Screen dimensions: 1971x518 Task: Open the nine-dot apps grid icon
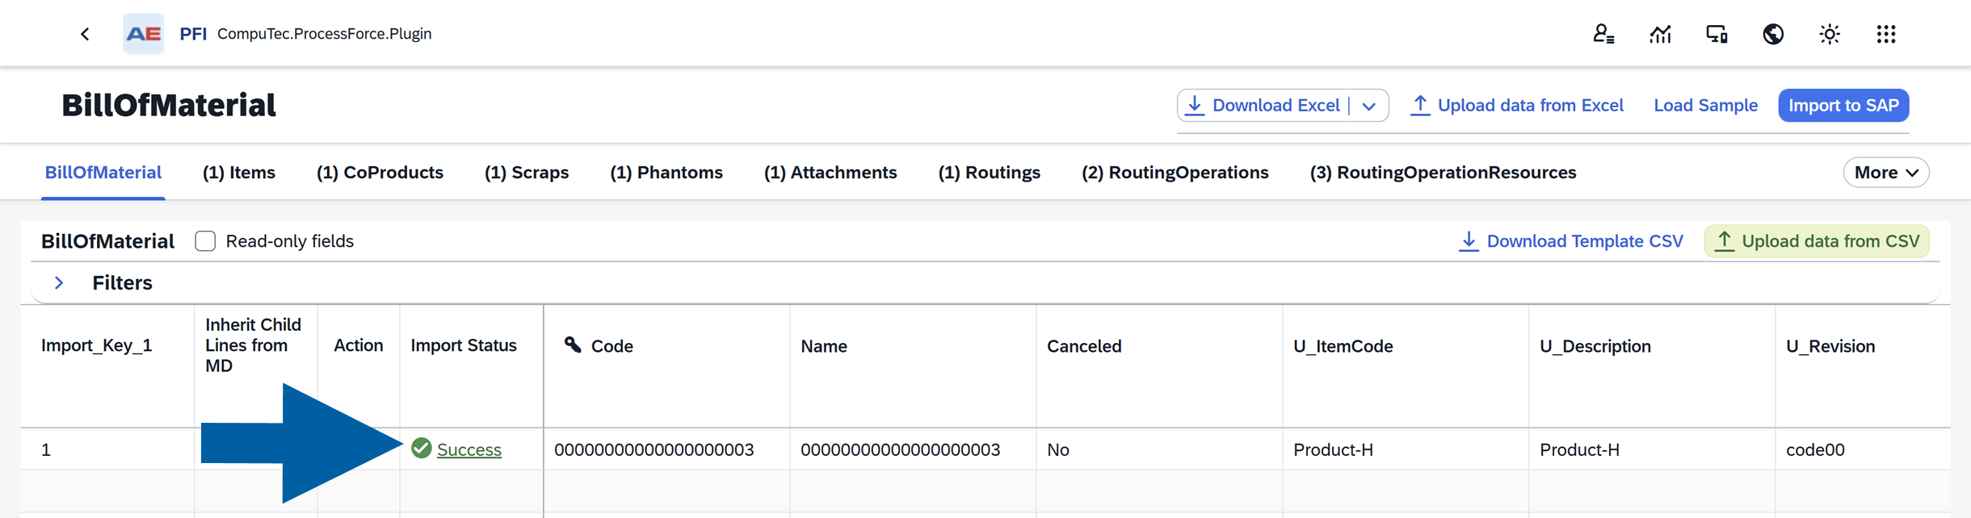(x=1886, y=34)
